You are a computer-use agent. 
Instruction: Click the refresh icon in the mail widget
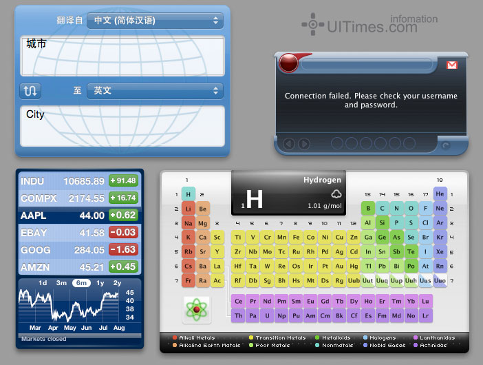[x=444, y=145]
